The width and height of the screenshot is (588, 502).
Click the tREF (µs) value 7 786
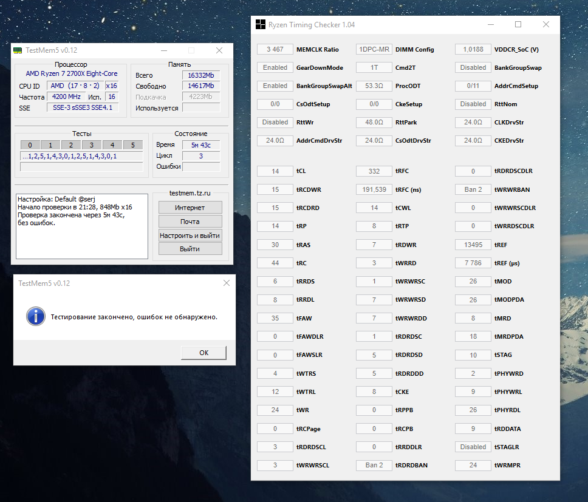click(x=473, y=263)
